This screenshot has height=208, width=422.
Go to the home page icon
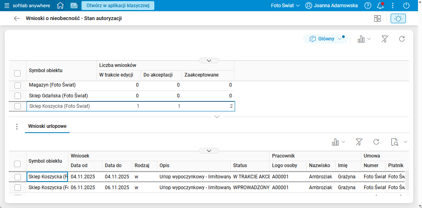tap(60, 6)
